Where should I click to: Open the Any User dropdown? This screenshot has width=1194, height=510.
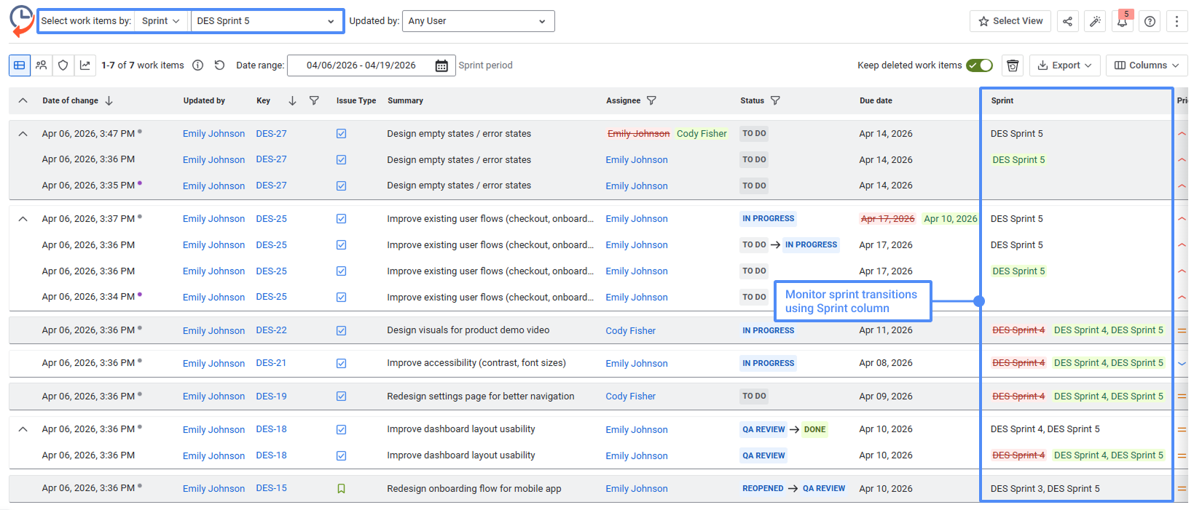click(x=478, y=21)
